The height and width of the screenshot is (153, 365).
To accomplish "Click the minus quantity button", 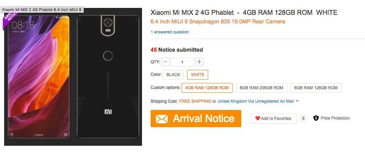I will (165, 62).
